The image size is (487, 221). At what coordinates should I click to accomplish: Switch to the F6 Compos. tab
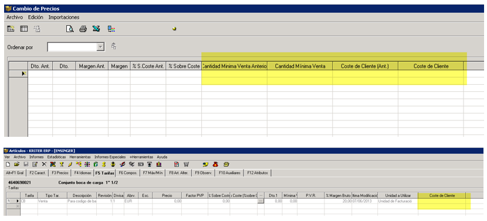click(x=128, y=173)
